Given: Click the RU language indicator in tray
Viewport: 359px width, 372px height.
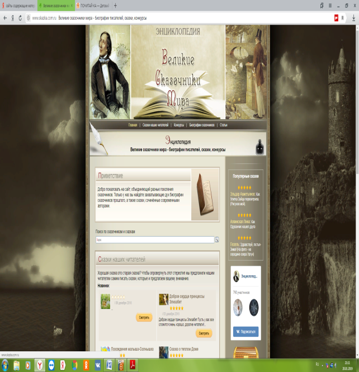Looking at the screenshot, I should [x=317, y=364].
